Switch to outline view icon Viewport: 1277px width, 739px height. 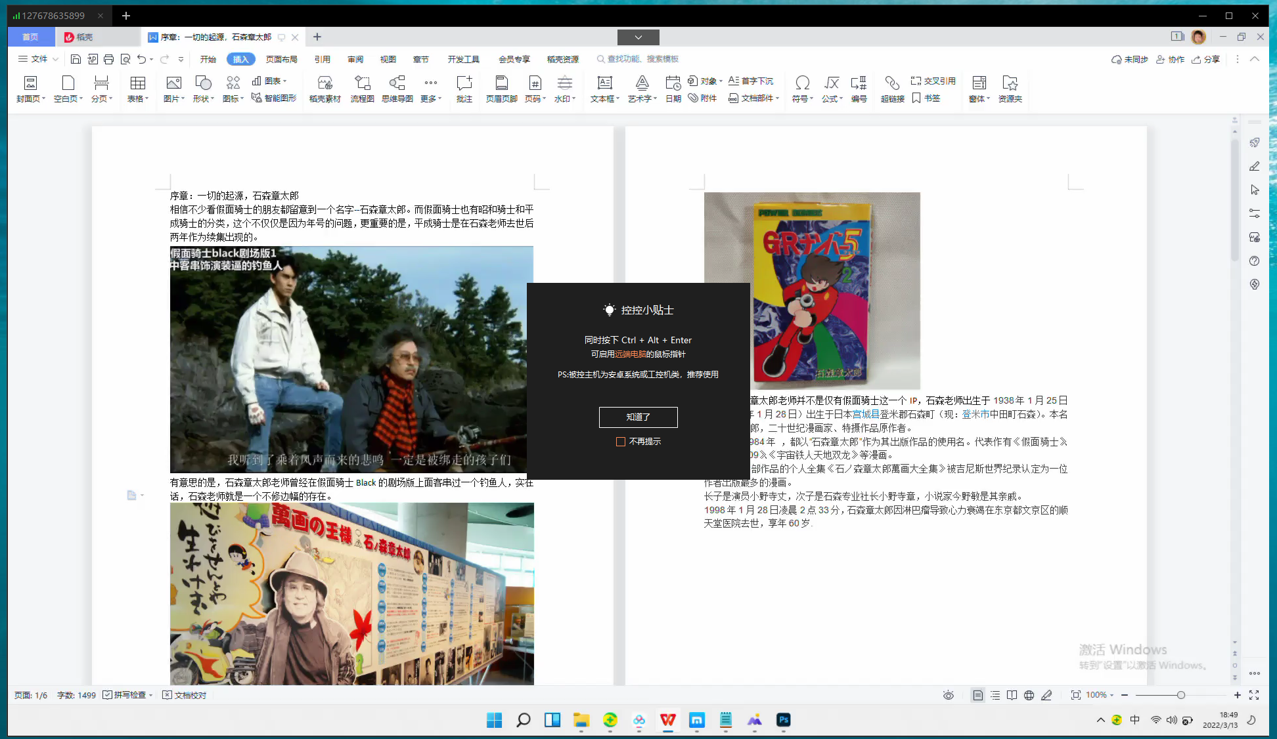click(x=995, y=695)
